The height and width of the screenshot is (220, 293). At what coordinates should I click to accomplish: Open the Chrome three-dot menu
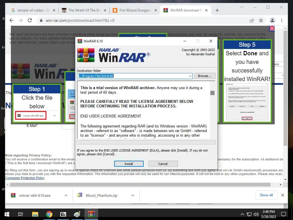(x=282, y=20)
